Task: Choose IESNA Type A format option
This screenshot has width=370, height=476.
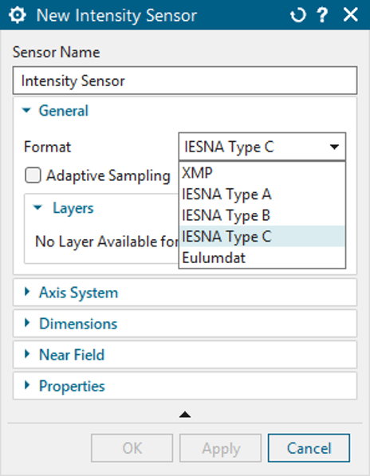Action: (x=262, y=195)
